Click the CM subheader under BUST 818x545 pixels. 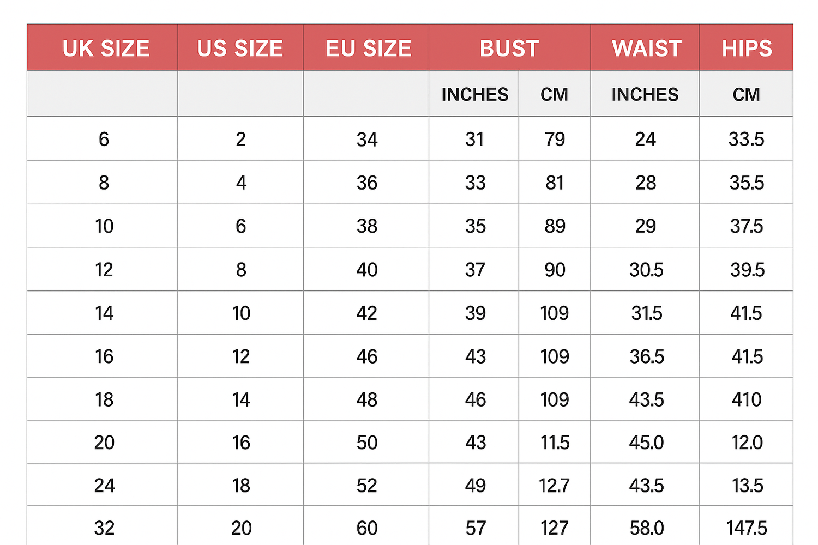click(554, 94)
